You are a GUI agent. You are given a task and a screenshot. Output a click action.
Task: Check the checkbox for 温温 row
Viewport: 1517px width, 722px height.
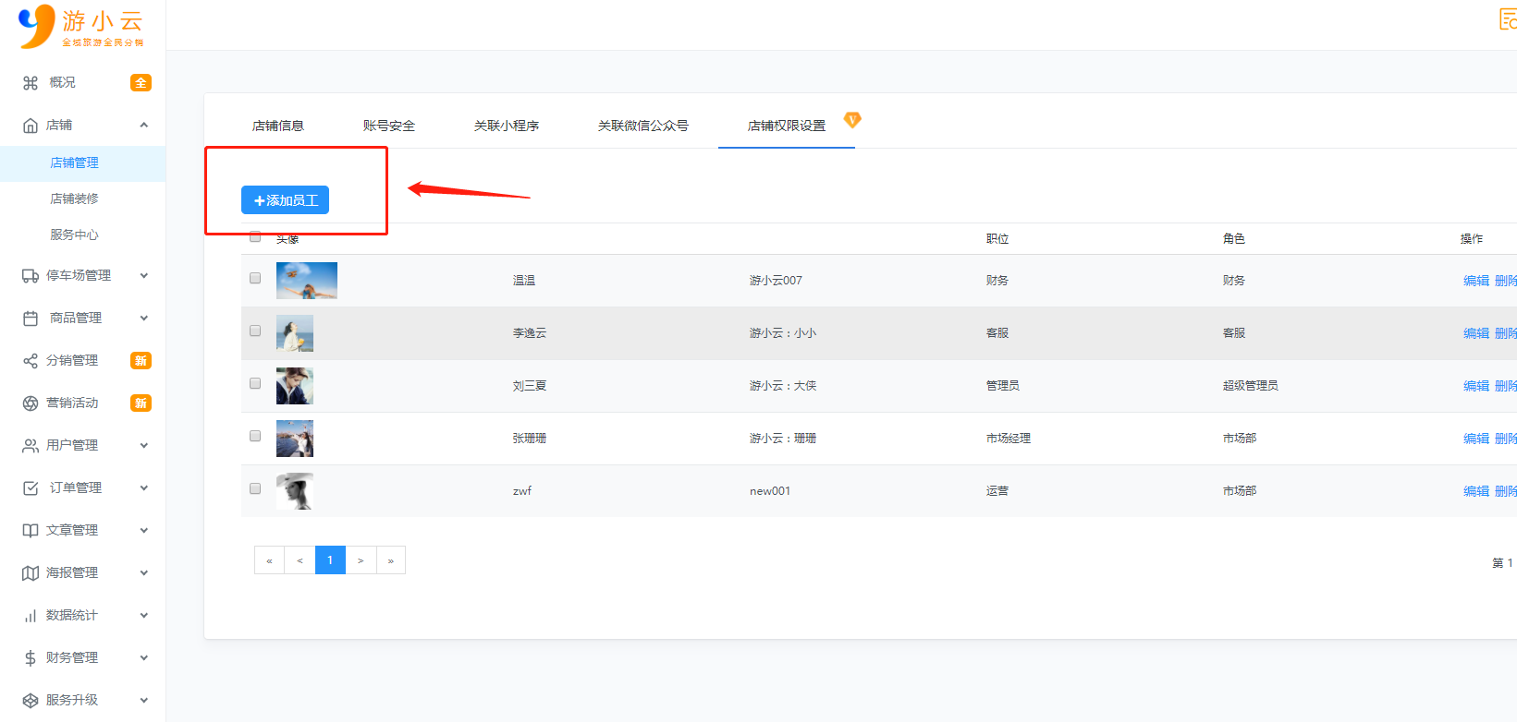(255, 278)
